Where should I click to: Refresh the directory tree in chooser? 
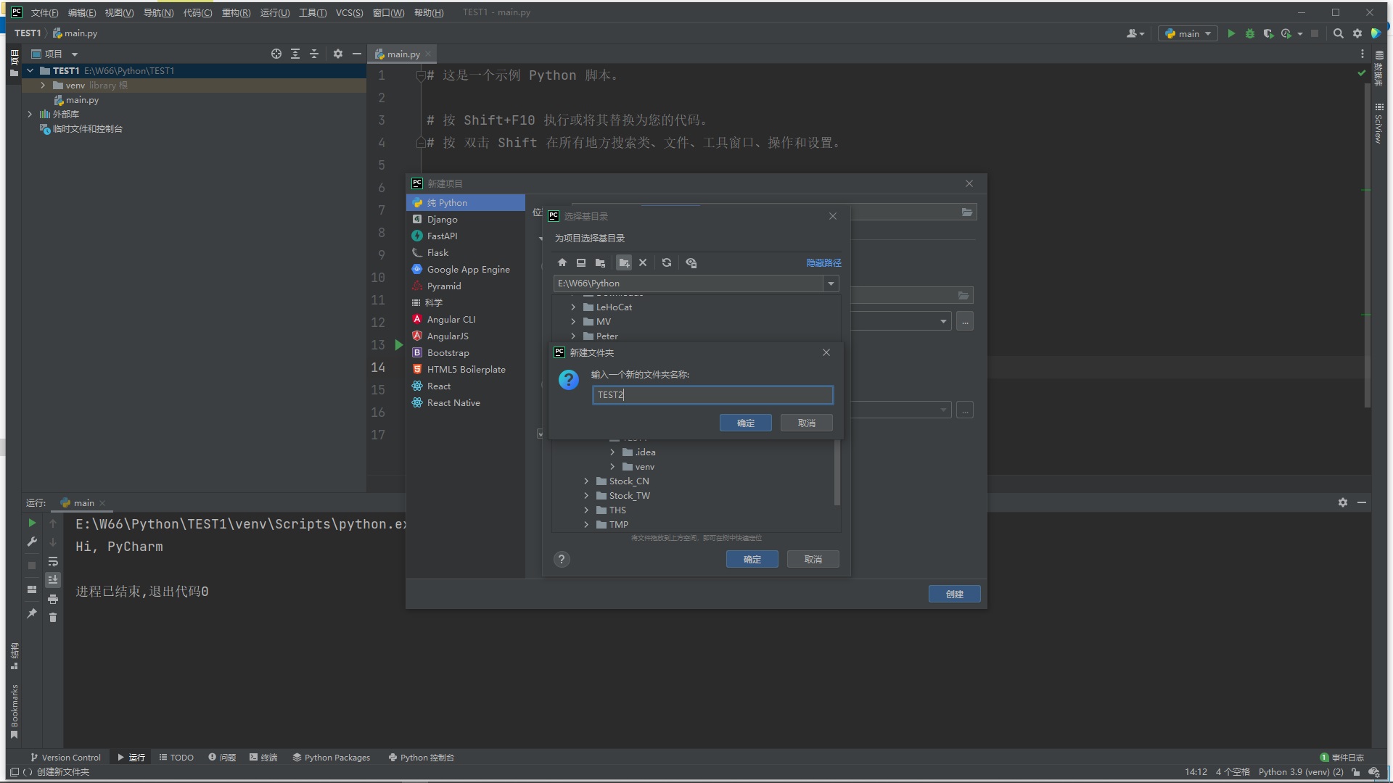click(x=667, y=262)
